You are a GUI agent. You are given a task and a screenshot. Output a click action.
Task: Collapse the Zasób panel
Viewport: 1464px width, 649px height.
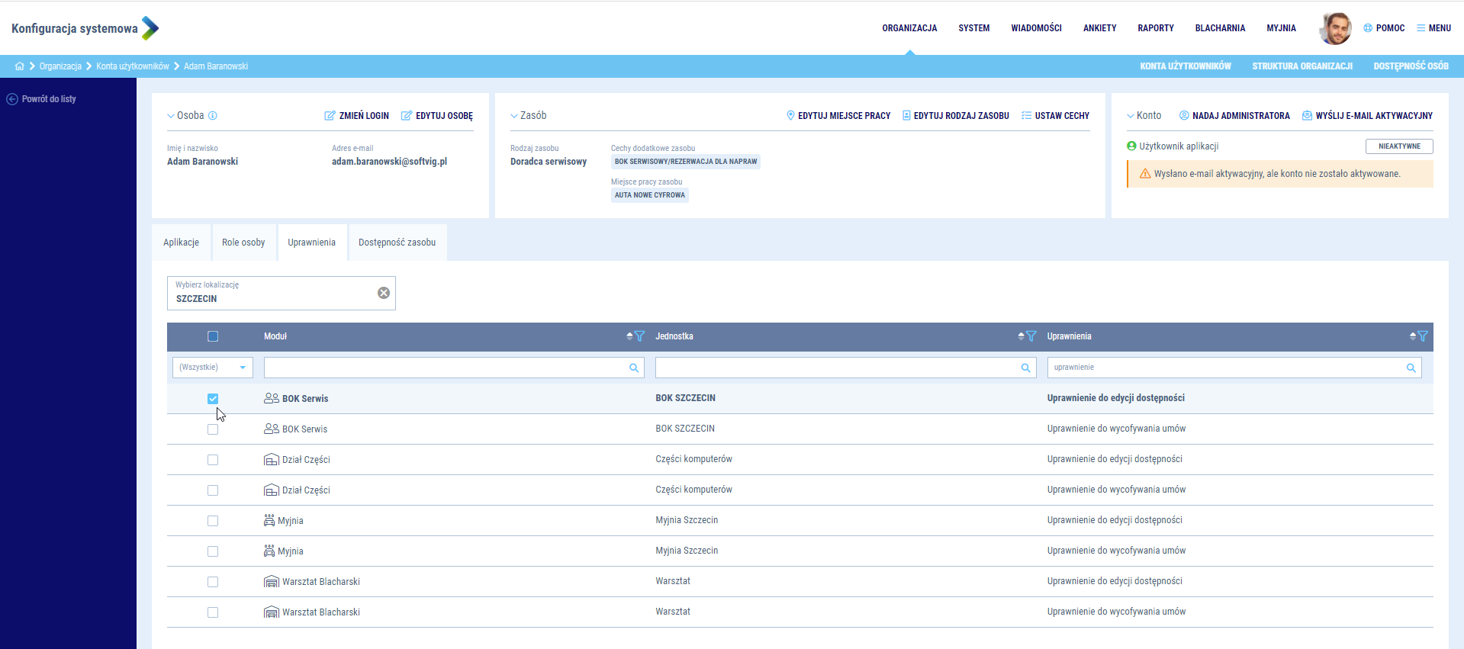514,116
